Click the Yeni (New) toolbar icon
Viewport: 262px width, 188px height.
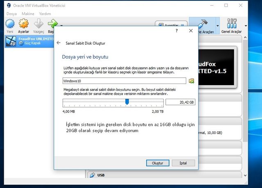click(x=10, y=24)
